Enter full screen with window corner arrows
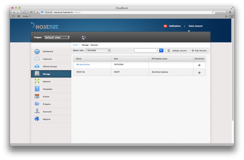244x160 pixels. click(x=232, y=8)
